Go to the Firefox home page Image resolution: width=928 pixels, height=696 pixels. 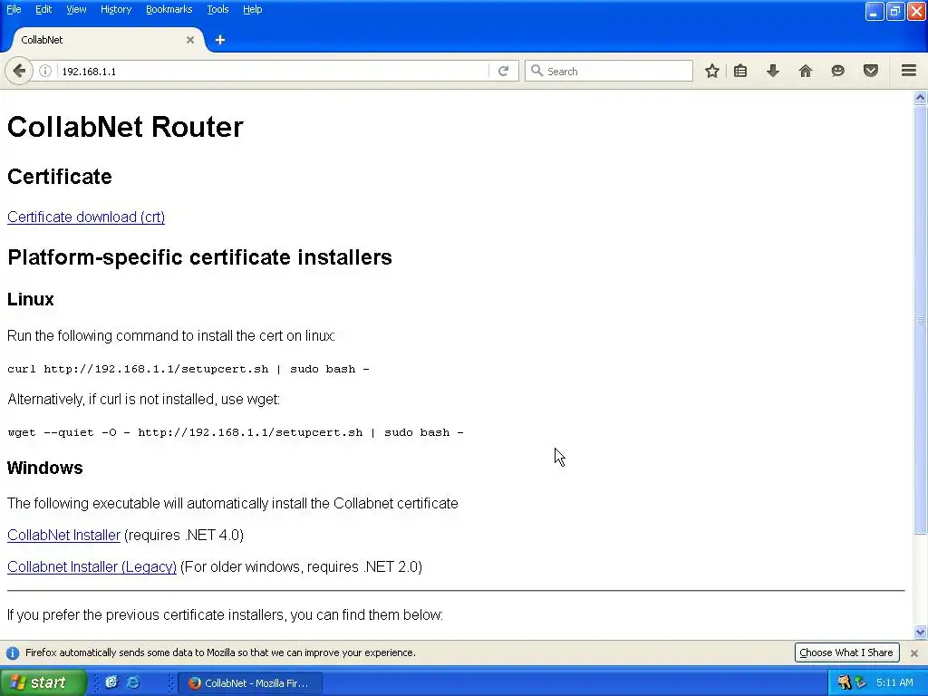click(806, 71)
